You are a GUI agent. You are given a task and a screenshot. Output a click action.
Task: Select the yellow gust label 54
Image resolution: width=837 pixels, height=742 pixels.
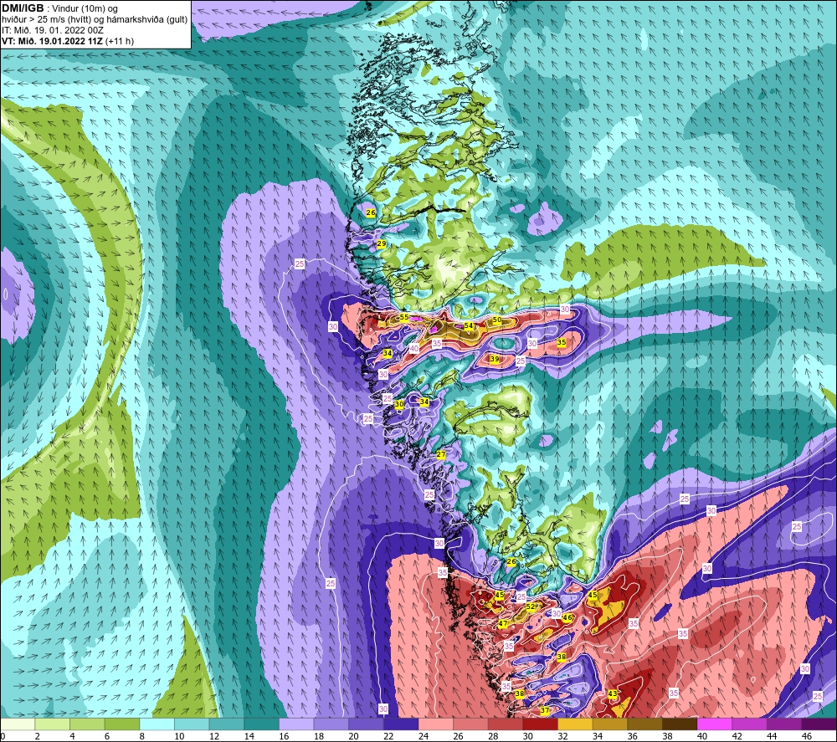[469, 325]
